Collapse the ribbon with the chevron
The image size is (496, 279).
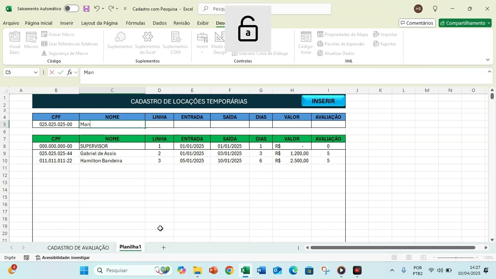pyautogui.click(x=487, y=60)
